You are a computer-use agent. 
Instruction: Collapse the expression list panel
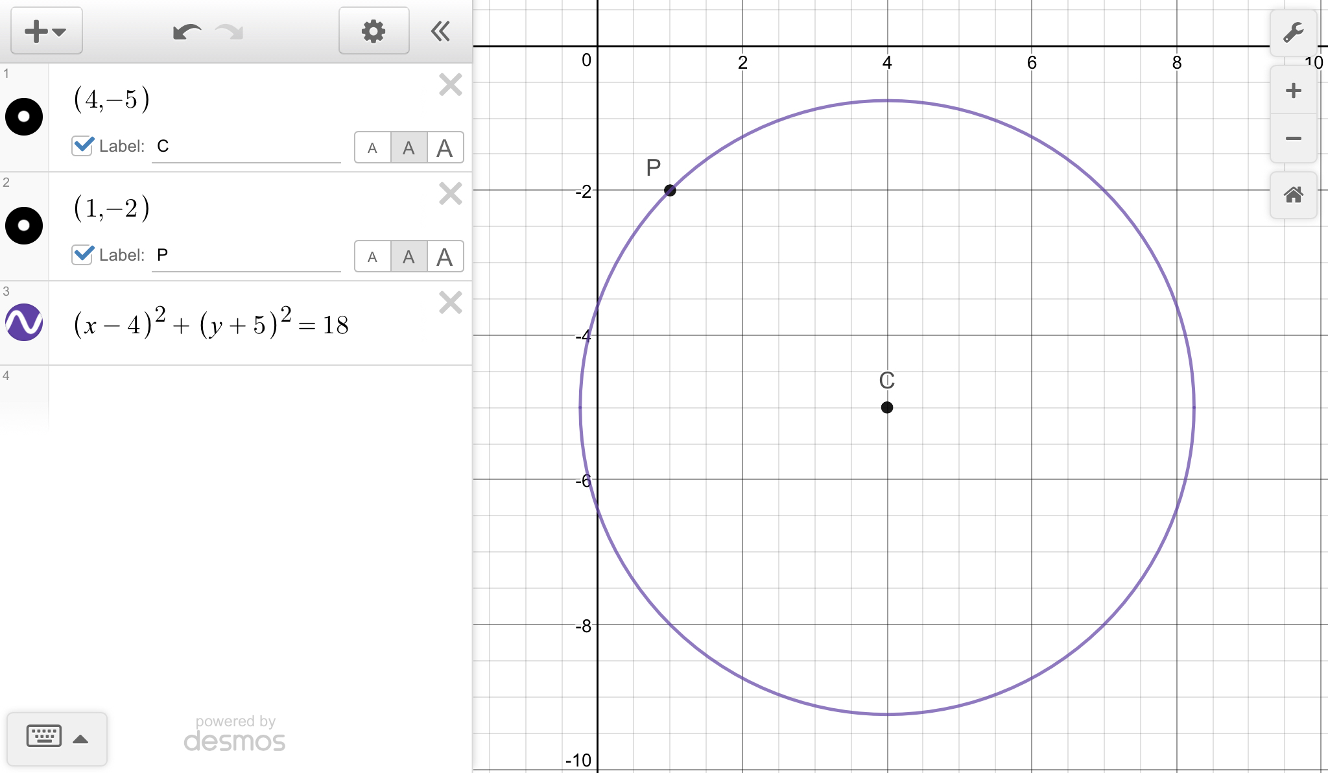coord(441,31)
